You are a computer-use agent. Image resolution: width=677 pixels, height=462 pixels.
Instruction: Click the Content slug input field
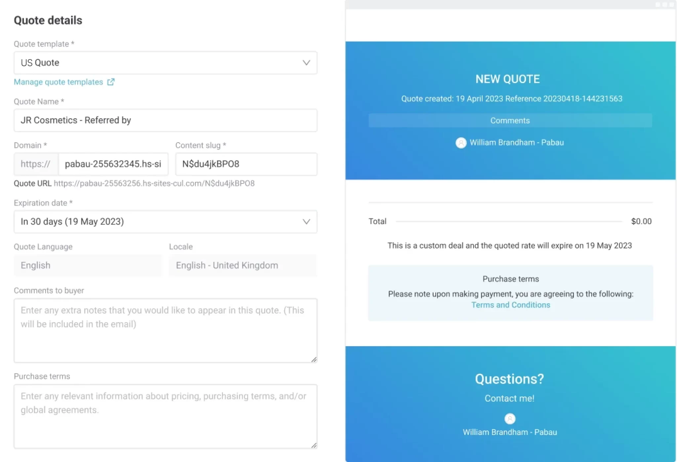point(246,164)
